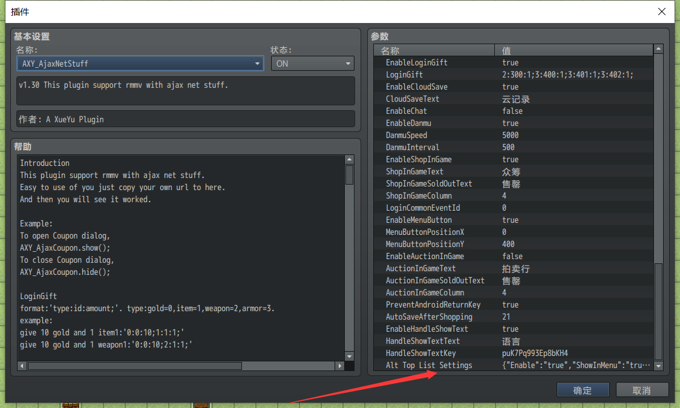The height and width of the screenshot is (408, 680).
Task: Select the MenuButtonPositionX parameter
Action: pyautogui.click(x=514, y=232)
